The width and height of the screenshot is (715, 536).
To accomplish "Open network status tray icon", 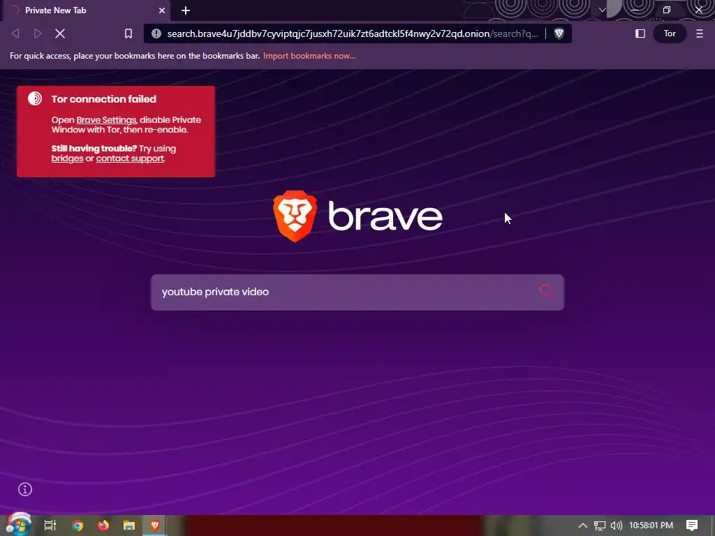I will 600,526.
